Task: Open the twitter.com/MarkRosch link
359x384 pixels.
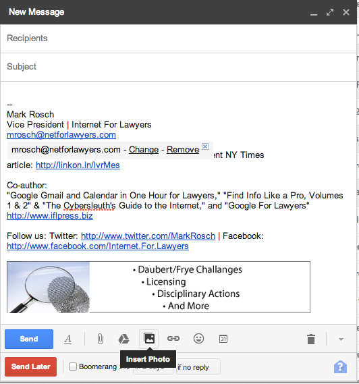Action: [x=148, y=236]
